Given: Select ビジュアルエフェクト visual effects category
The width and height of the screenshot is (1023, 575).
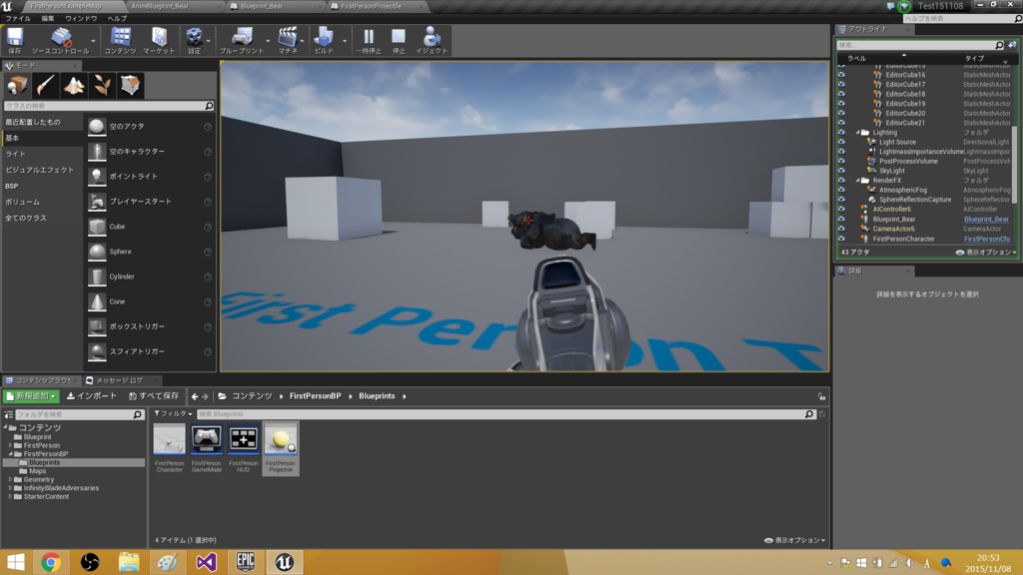Looking at the screenshot, I should coord(42,170).
